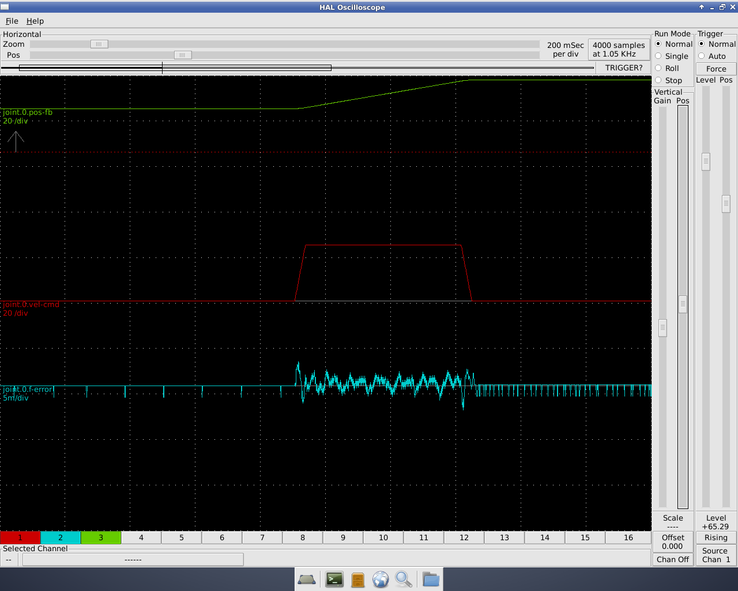This screenshot has height=591, width=738.
Task: Click the Scale button
Action: 673,522
